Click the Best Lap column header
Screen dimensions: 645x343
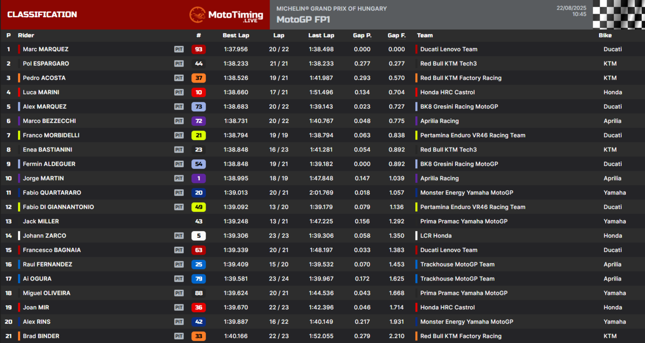click(236, 35)
